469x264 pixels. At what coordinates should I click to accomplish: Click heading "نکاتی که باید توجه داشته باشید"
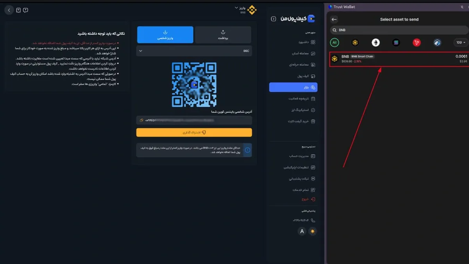[101, 34]
